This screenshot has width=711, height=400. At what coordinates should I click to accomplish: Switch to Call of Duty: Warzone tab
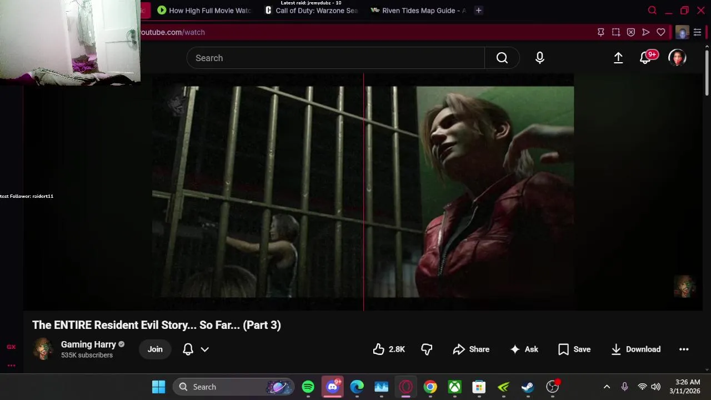(312, 11)
